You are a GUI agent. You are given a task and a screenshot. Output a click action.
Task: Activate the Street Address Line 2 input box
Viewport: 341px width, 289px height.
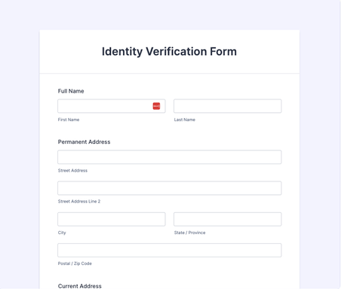pyautogui.click(x=170, y=188)
